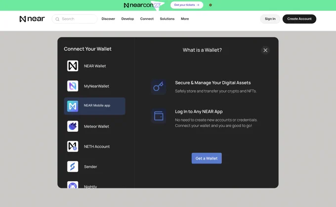The height and width of the screenshot is (207, 336).
Task: Click the Create Account button
Action: tap(299, 19)
